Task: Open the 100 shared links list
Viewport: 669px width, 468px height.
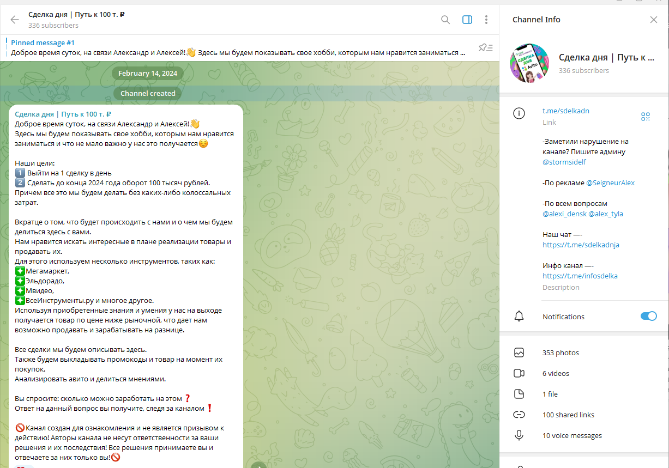Action: [x=568, y=415]
